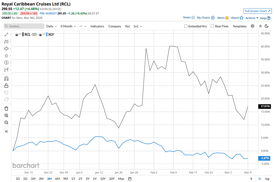Click the Full Screen Chart button
This screenshot has height=182, width=274.
(x=257, y=11)
